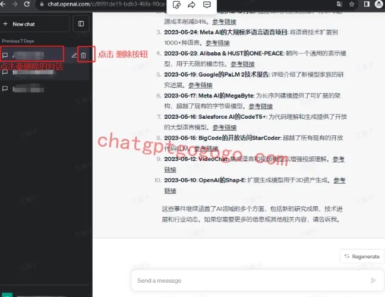
Task: Collapse the sidebar panel icon
Action: (x=81, y=24)
